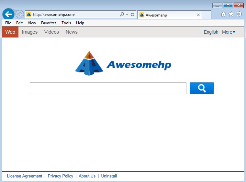Refresh the page with the reload icon
Screen dimensions: 246x182
tap(132, 15)
